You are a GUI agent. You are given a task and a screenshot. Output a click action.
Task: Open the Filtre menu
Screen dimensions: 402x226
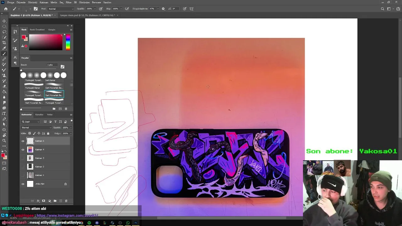tap(68, 3)
